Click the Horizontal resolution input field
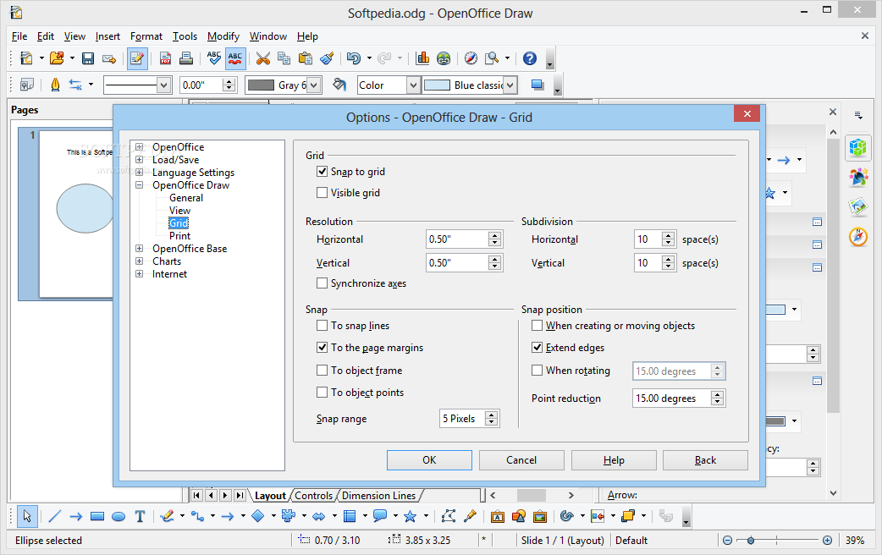Screen dimensions: 882x555 (x=457, y=239)
